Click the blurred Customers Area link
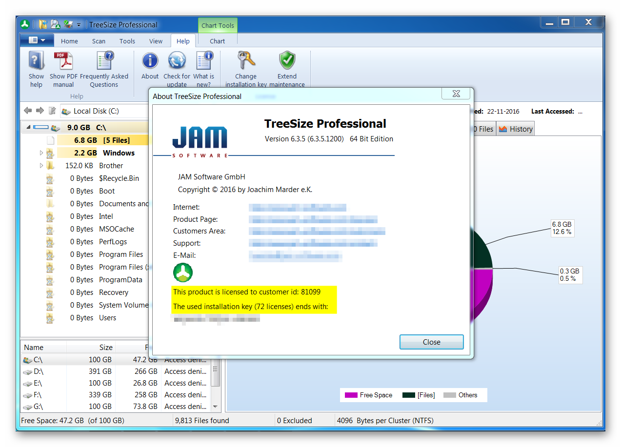 [317, 231]
